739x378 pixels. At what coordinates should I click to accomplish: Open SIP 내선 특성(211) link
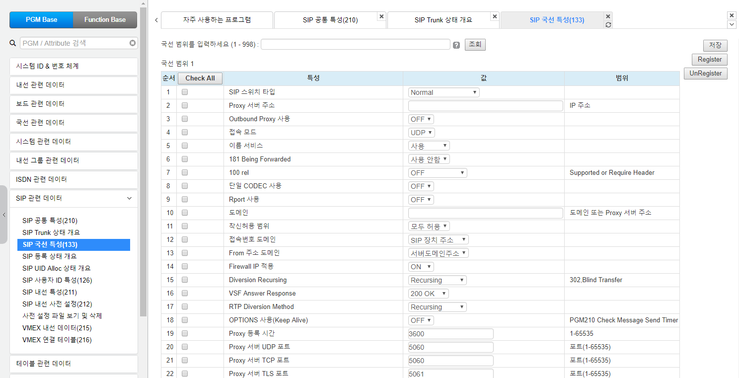point(50,292)
